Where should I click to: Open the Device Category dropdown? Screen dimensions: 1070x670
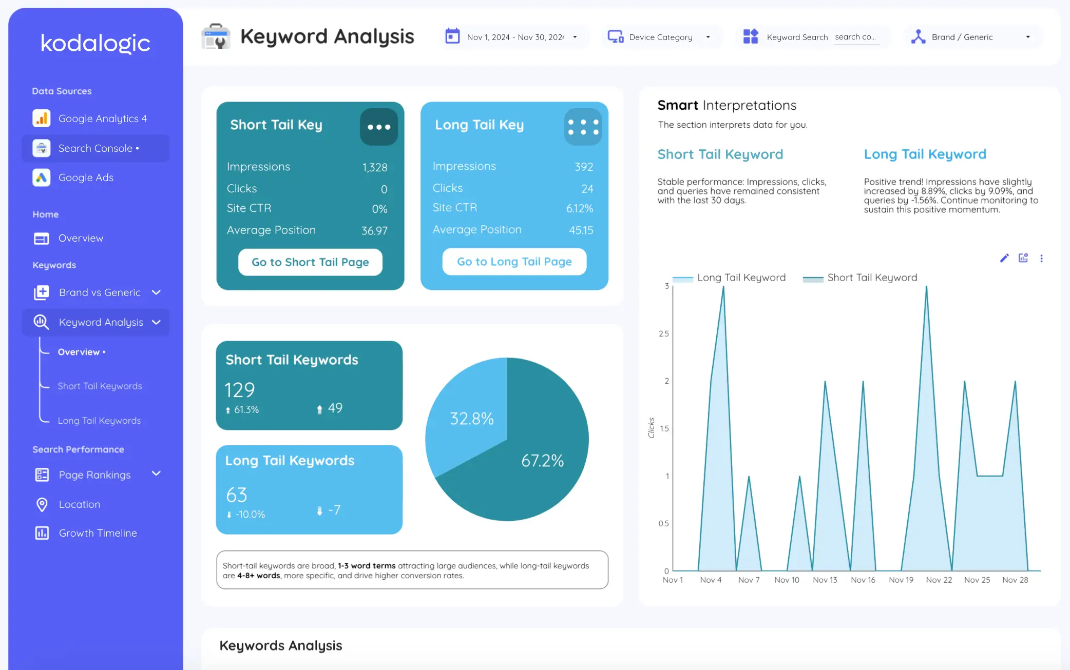pyautogui.click(x=661, y=37)
